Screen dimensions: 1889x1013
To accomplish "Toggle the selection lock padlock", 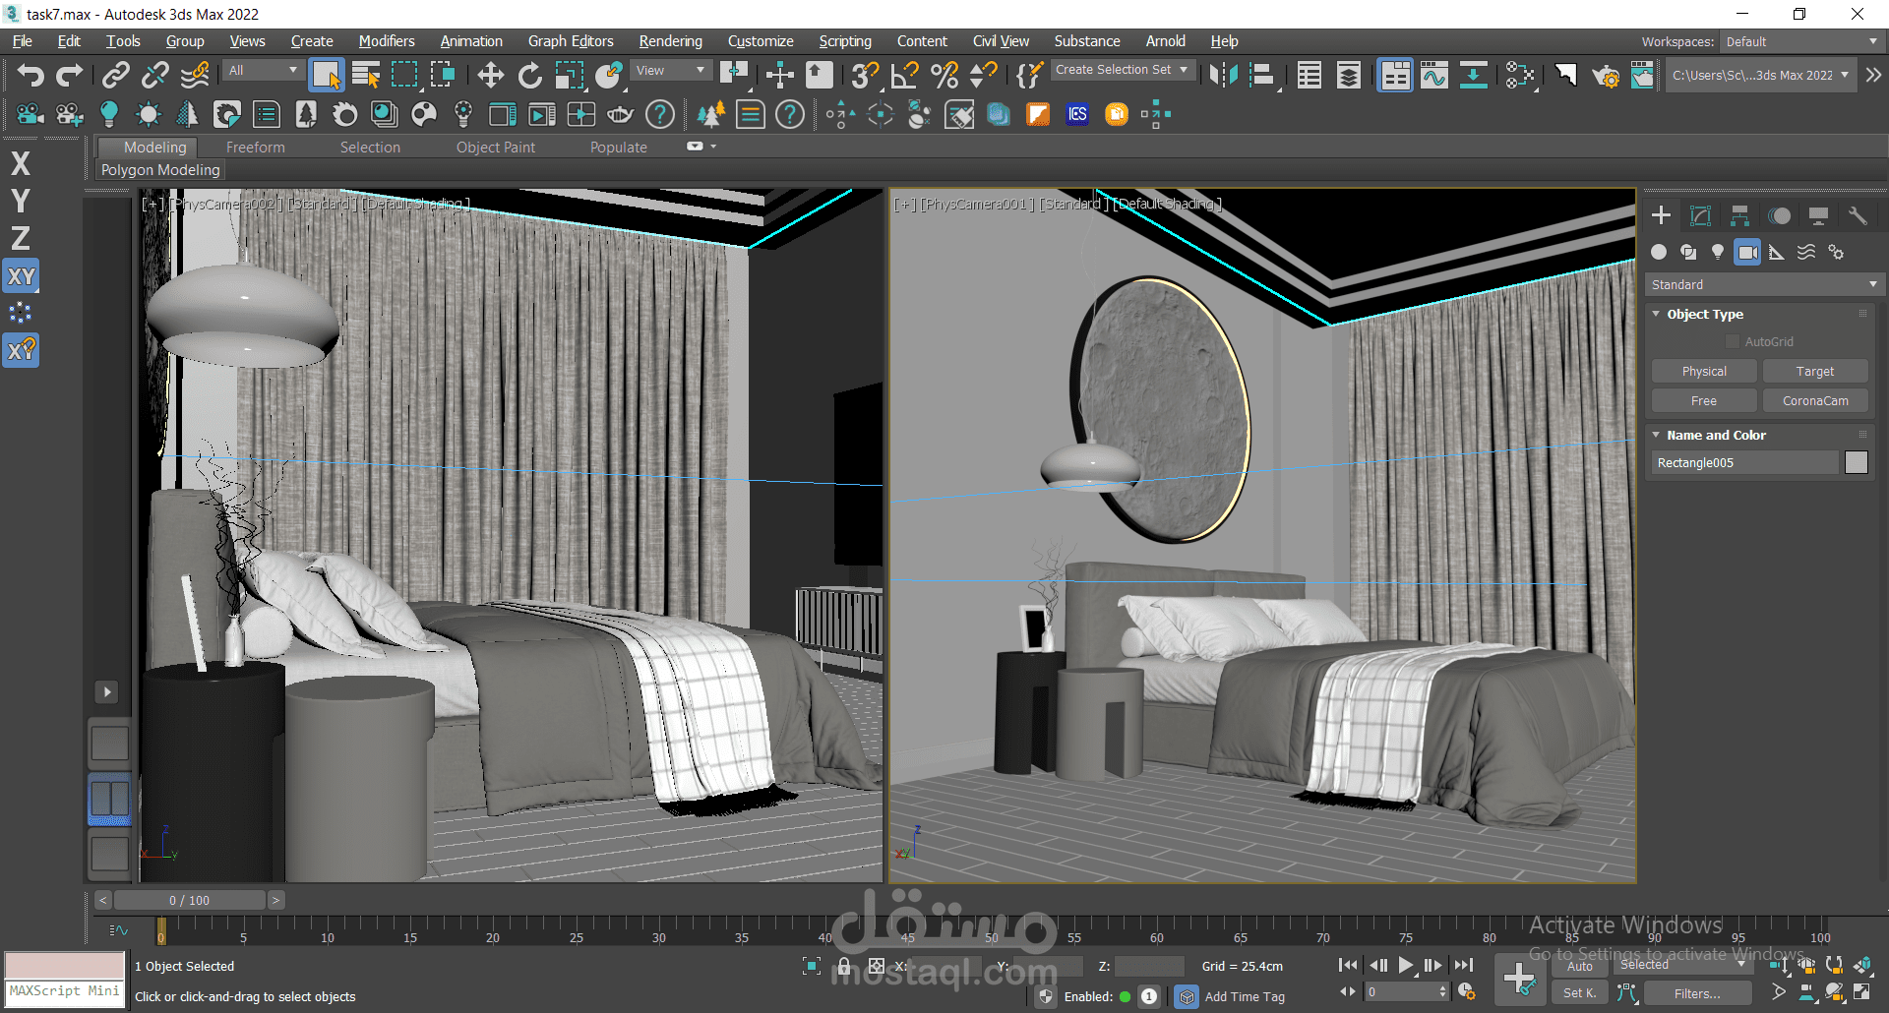I will pos(843,966).
